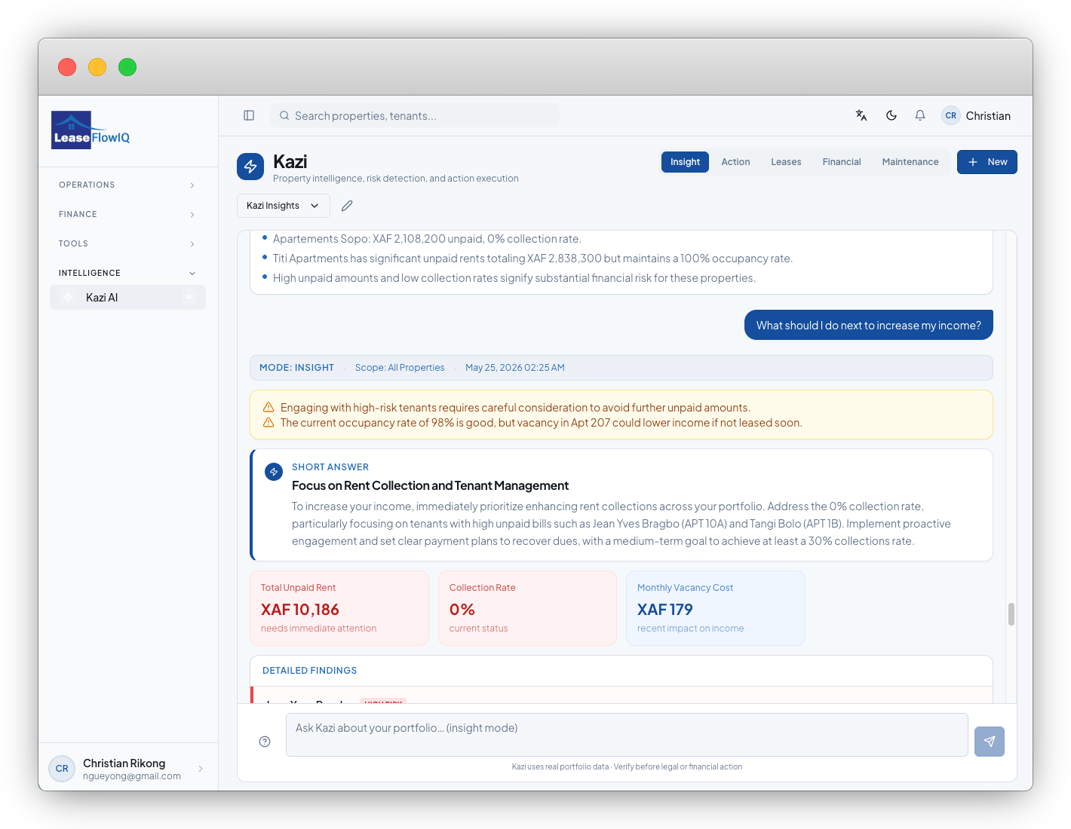
Task: Click the Short Answer bolt icon
Action: (x=274, y=472)
